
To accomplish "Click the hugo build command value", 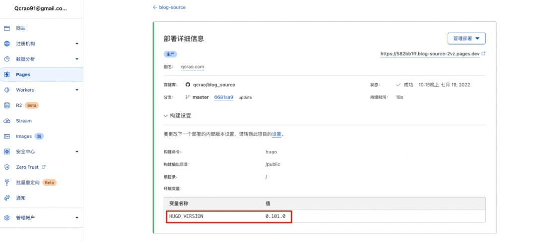I will 271,151.
